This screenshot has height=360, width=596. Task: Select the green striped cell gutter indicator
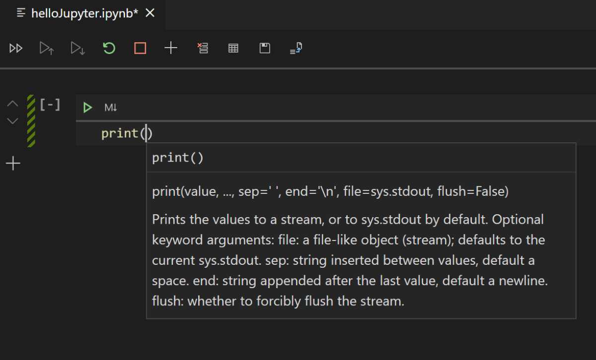point(31,119)
